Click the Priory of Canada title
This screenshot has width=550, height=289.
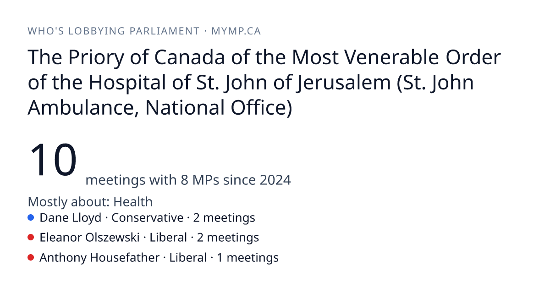tap(264, 83)
